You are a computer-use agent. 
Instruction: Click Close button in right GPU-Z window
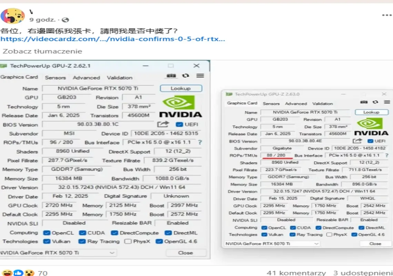[x=375, y=244]
